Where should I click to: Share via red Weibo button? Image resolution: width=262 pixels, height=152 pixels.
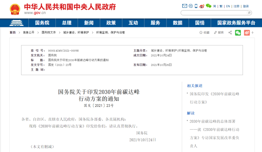pyautogui.click(x=247, y=32)
